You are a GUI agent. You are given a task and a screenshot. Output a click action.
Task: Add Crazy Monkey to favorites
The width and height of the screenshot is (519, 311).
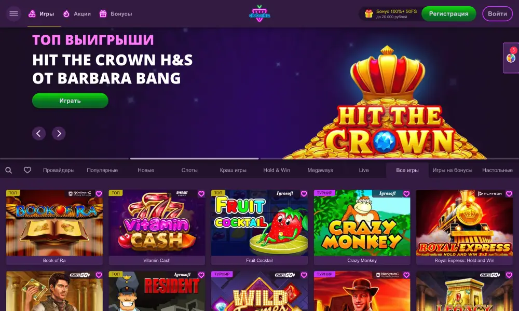click(406, 194)
